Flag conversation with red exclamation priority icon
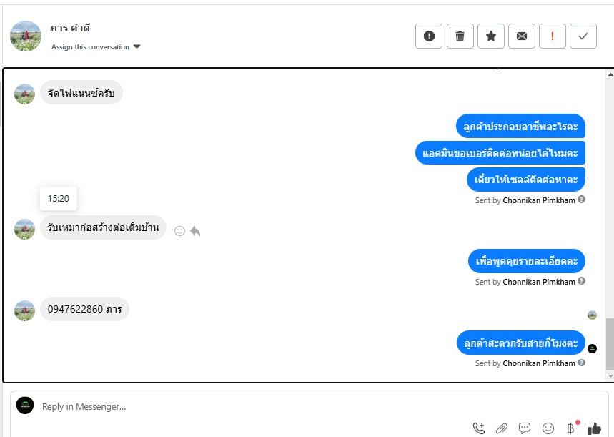Screen dimensions: 614x437 [552, 36]
